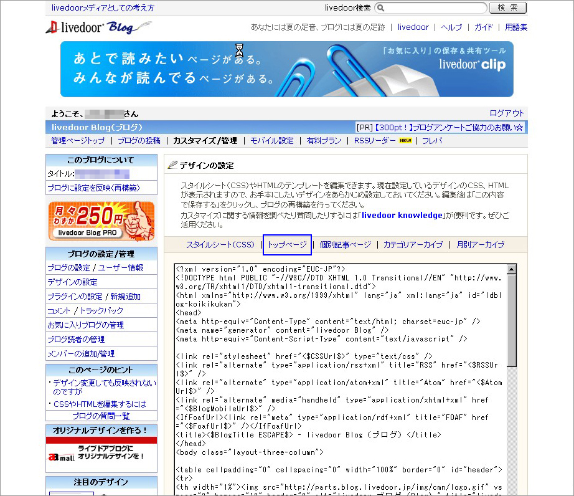Click the livedoor Blog logo

click(x=98, y=27)
